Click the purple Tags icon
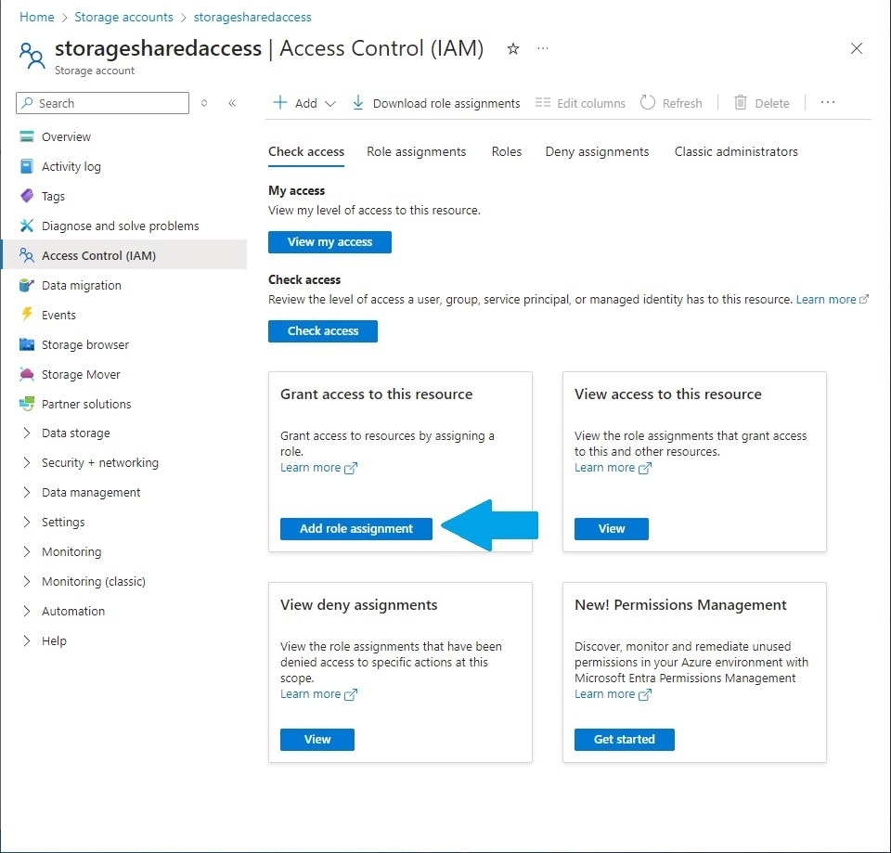 27,196
